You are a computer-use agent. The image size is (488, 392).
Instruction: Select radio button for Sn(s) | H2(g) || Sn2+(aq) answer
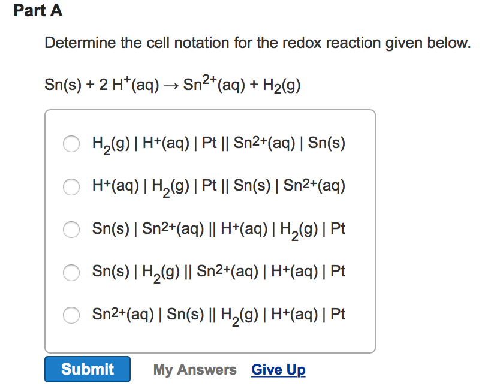pyautogui.click(x=71, y=272)
